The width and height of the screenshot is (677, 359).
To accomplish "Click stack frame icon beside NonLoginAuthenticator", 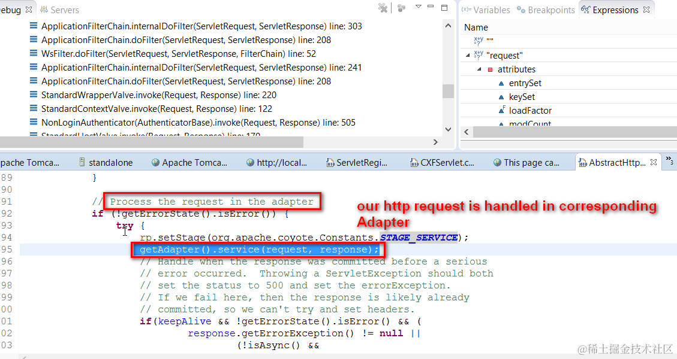I will [33, 122].
